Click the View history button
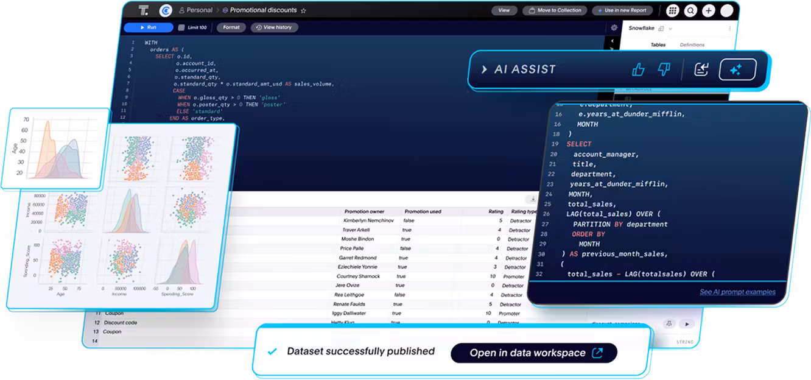811x380 pixels. pyautogui.click(x=274, y=27)
